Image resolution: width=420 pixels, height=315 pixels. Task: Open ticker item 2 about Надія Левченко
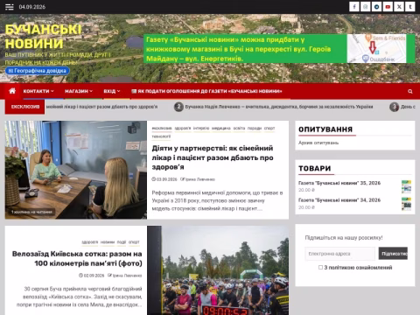click(274, 107)
